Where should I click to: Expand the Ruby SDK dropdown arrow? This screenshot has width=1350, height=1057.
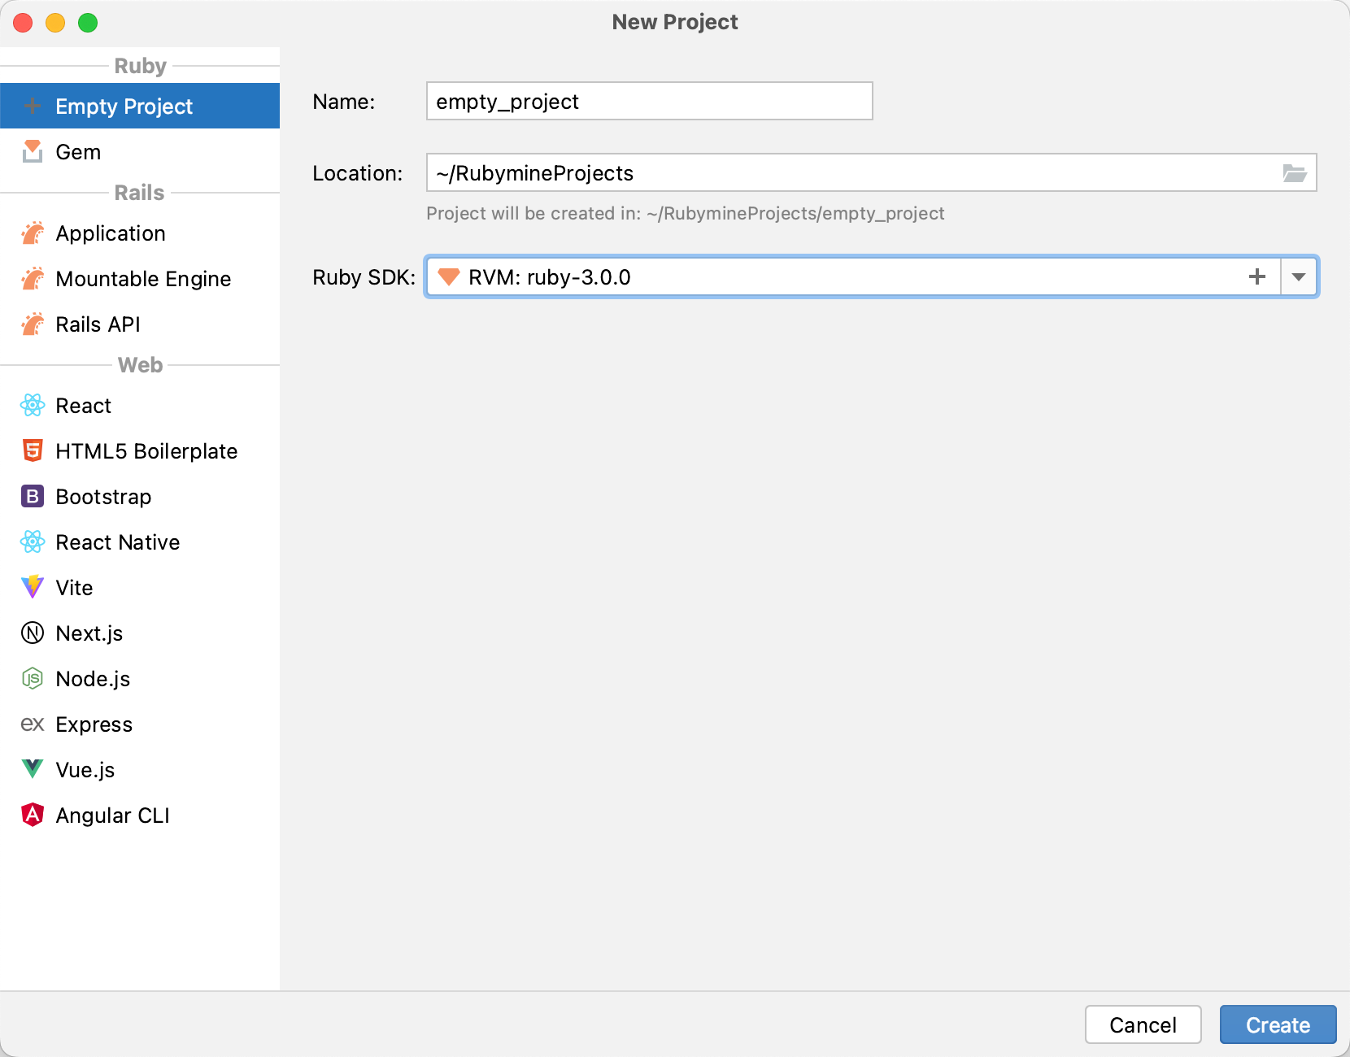point(1299,277)
